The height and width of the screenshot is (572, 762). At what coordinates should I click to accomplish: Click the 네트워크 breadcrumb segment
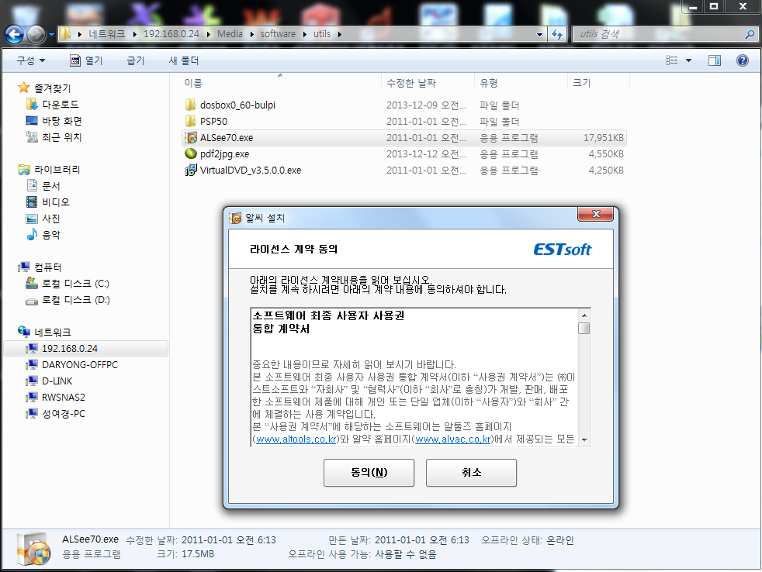coord(107,34)
